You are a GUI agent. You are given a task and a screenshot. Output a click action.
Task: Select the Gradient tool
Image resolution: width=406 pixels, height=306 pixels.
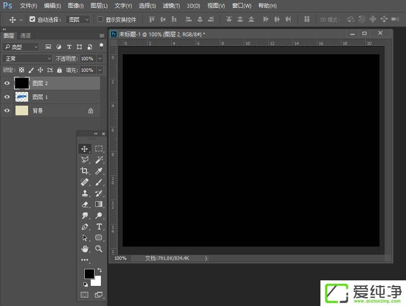pyautogui.click(x=99, y=204)
